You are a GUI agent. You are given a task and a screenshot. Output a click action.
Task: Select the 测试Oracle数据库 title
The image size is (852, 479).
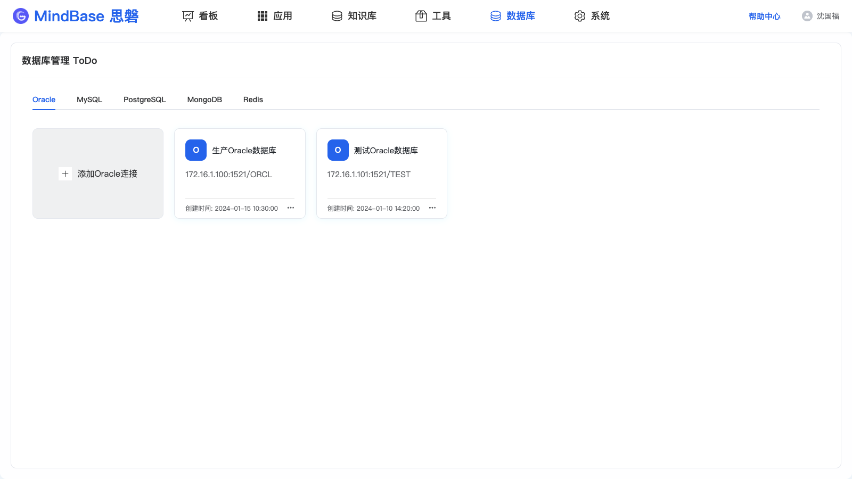386,151
